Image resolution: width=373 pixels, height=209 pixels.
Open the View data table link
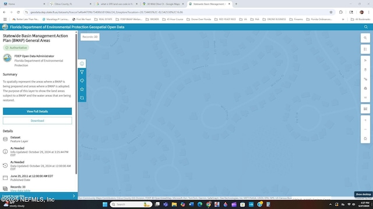tap(20, 190)
